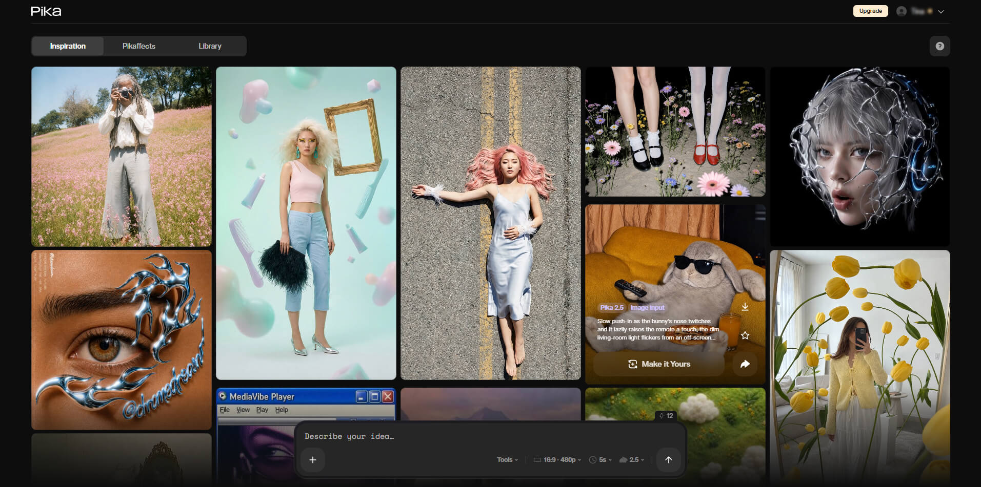This screenshot has height=487, width=981.
Task: Open the photographer in flower field thumbnail
Action: [x=122, y=157]
